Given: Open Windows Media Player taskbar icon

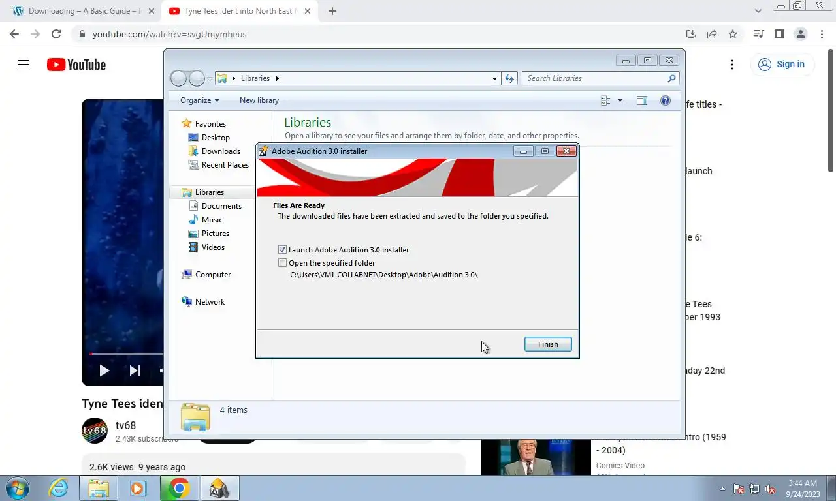Looking at the screenshot, I should [x=138, y=488].
